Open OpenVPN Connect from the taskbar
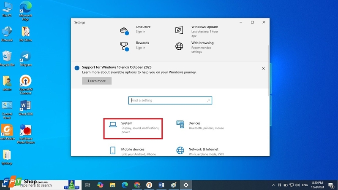338x190 pixels. coord(149,185)
